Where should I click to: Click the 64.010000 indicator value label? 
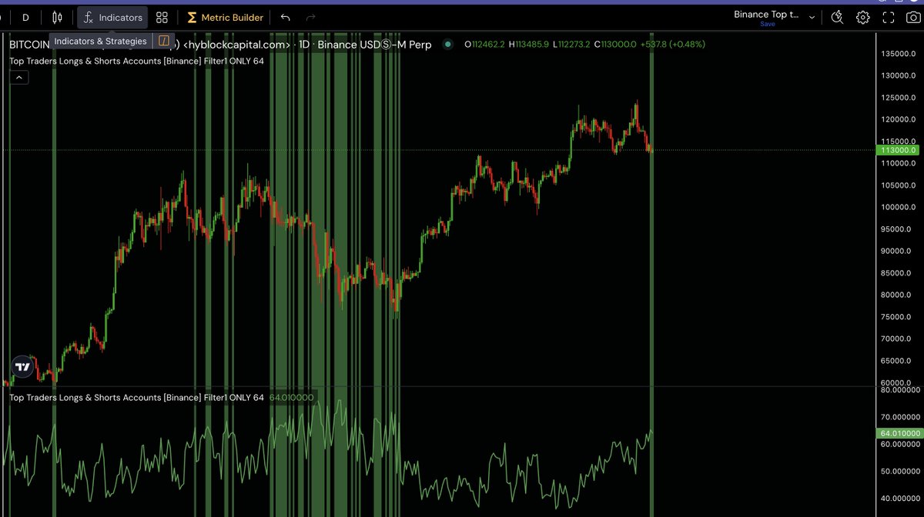pos(899,433)
